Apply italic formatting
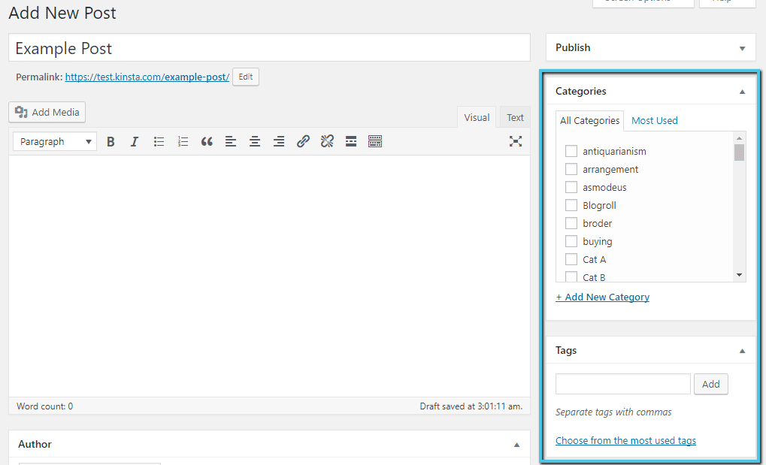 (x=135, y=141)
